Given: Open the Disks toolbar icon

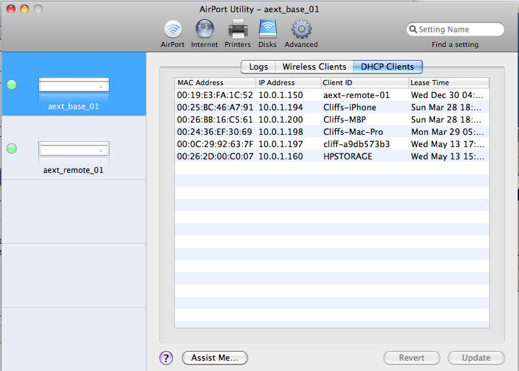Looking at the screenshot, I should tap(267, 29).
